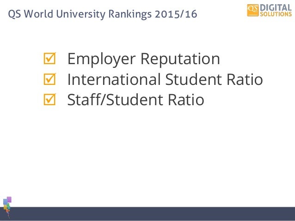
Task: Click the checkmark beside Staff/Student Ratio
Action: (x=50, y=99)
